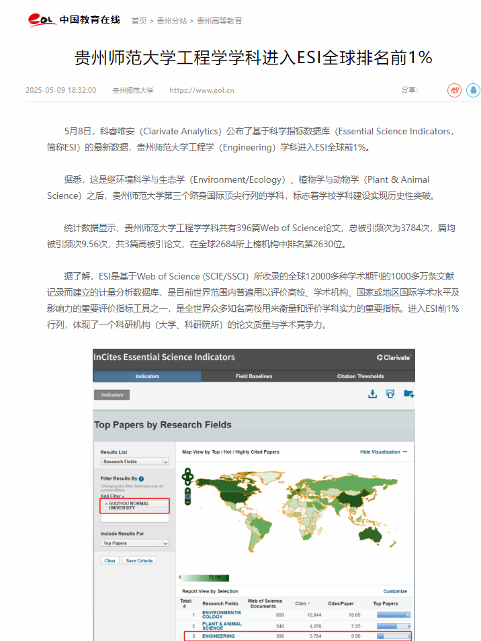Click the 540 documents cell
481x641 pixels.
(x=280, y=626)
